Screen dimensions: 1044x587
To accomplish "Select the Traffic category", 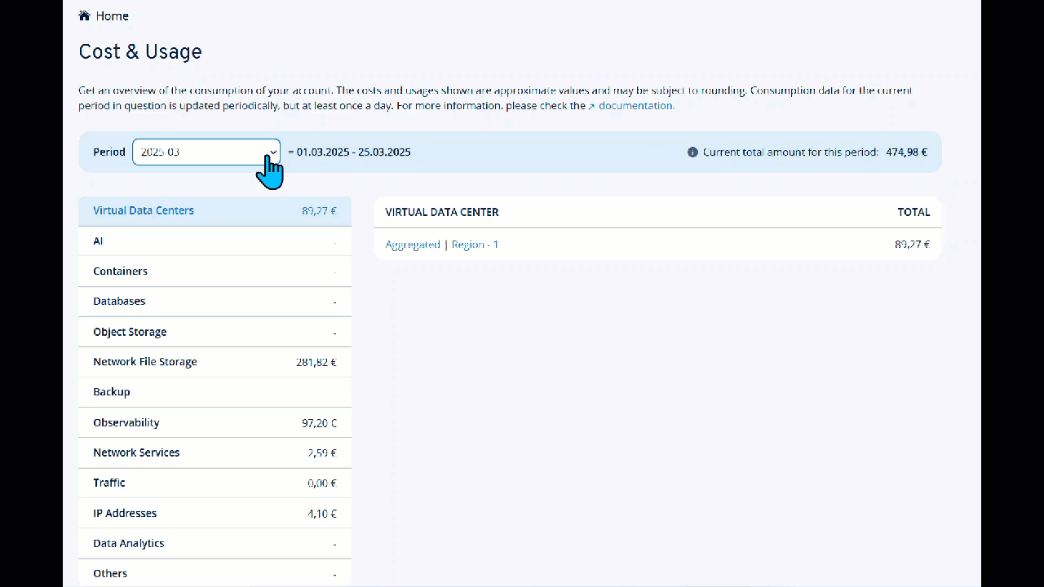I will pos(108,483).
